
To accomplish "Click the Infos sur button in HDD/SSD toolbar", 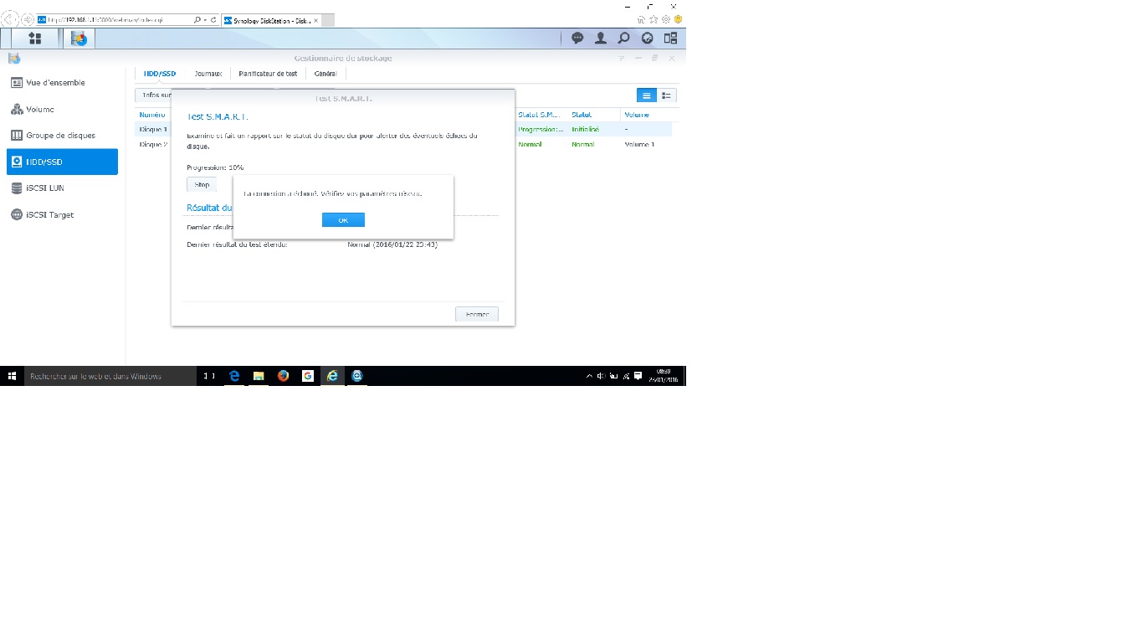I will click(x=155, y=95).
